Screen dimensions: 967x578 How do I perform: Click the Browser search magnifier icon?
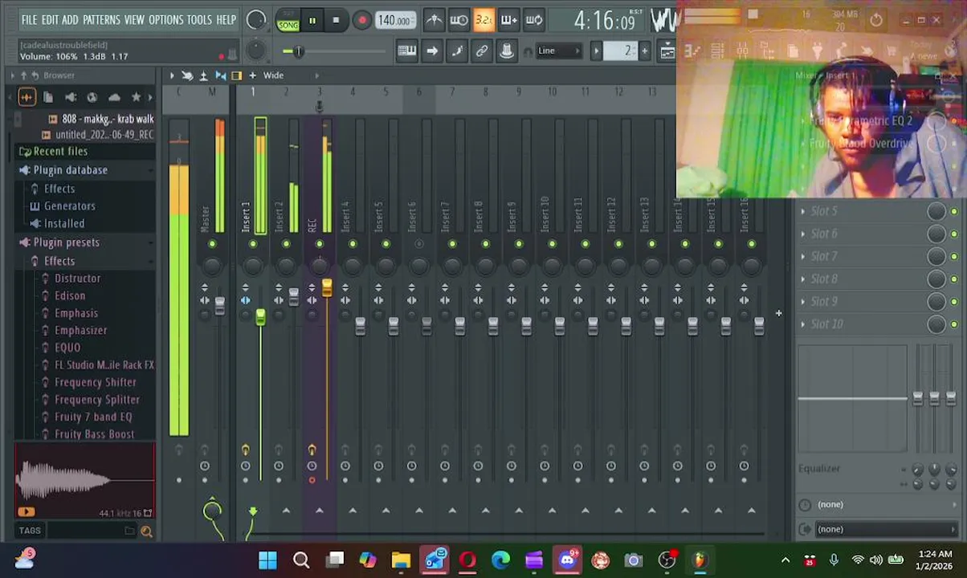tap(146, 531)
